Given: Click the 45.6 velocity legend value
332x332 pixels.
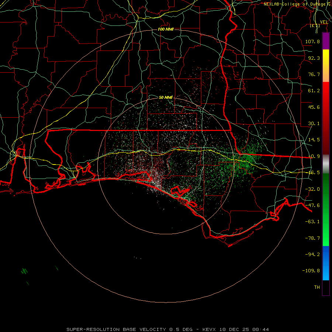Looking at the screenshot, I should [314, 107].
